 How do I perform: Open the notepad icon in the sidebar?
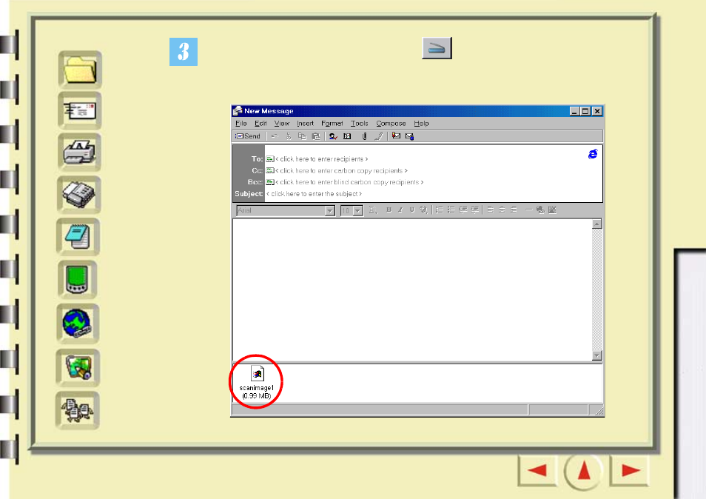78,236
